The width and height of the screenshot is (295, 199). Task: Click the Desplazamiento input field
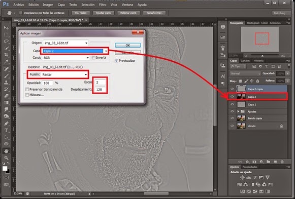100,90
